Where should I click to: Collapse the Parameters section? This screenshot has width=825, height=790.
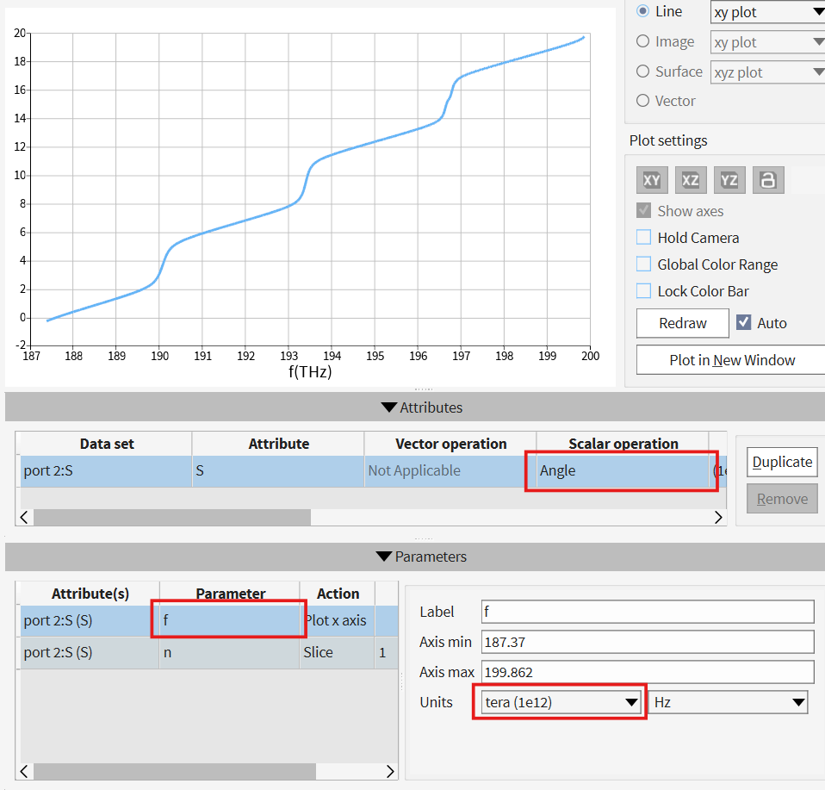click(x=384, y=557)
